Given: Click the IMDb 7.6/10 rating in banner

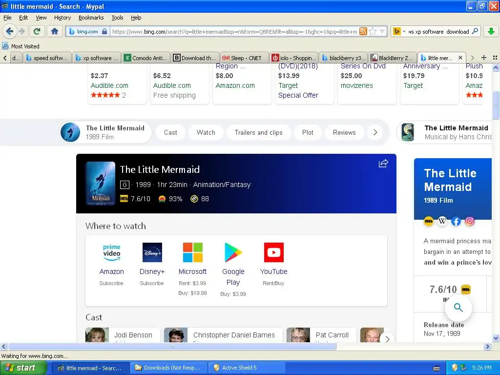Looking at the screenshot, I should pos(135,199).
